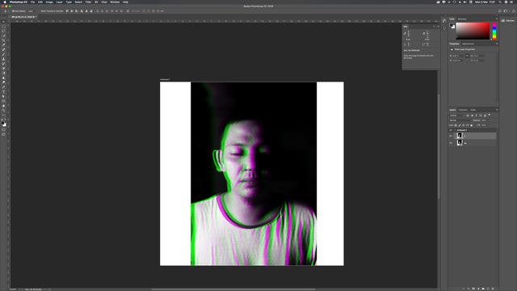Click the width W input field
This screenshot has height=291, width=517.
(458, 56)
